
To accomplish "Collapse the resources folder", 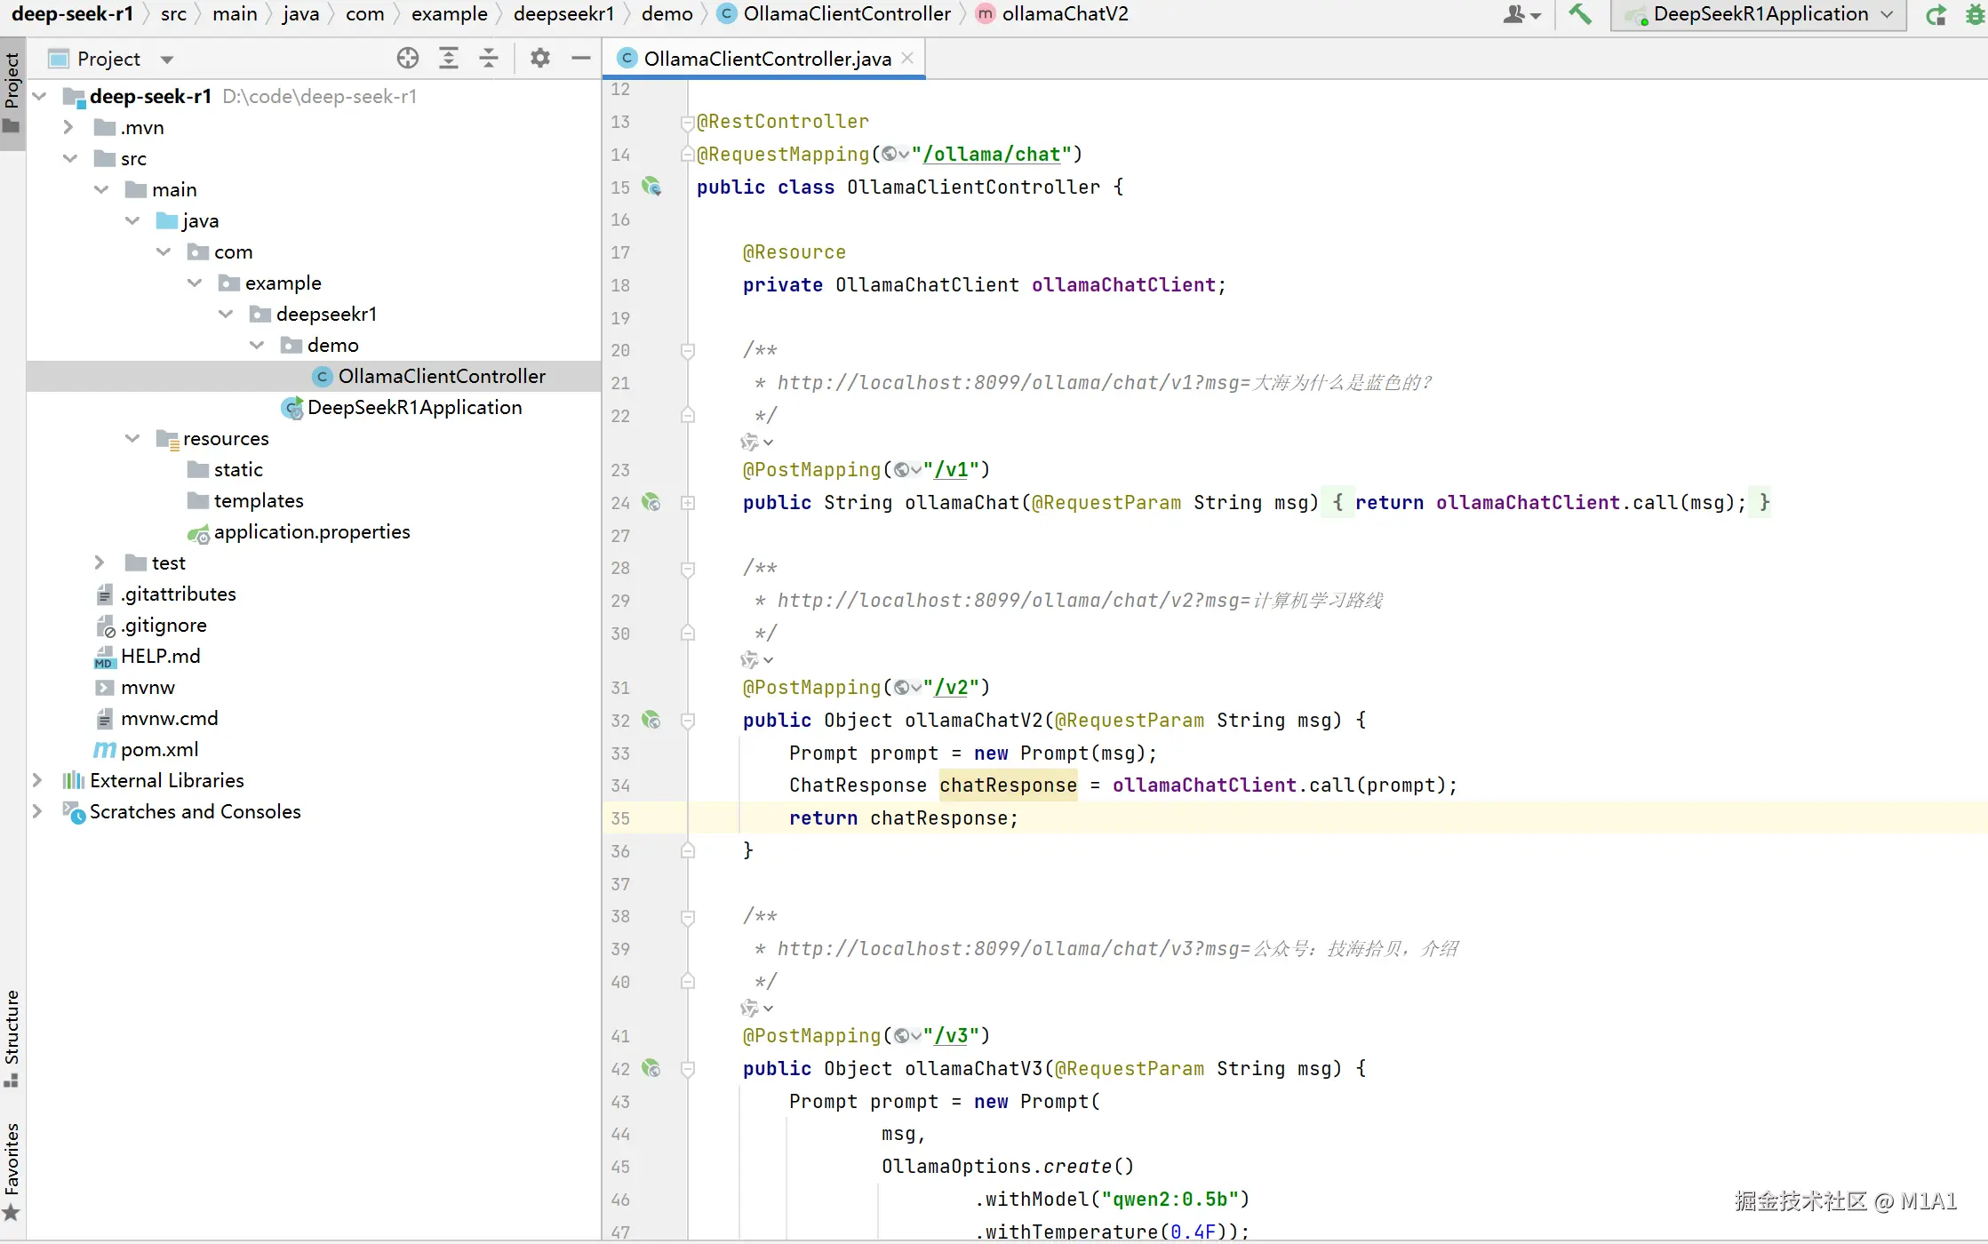I will 132,439.
